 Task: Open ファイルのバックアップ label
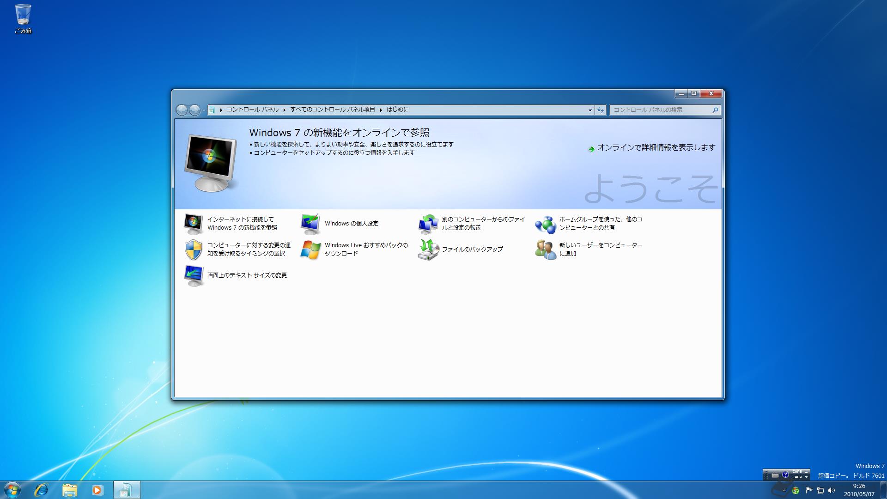coord(472,249)
